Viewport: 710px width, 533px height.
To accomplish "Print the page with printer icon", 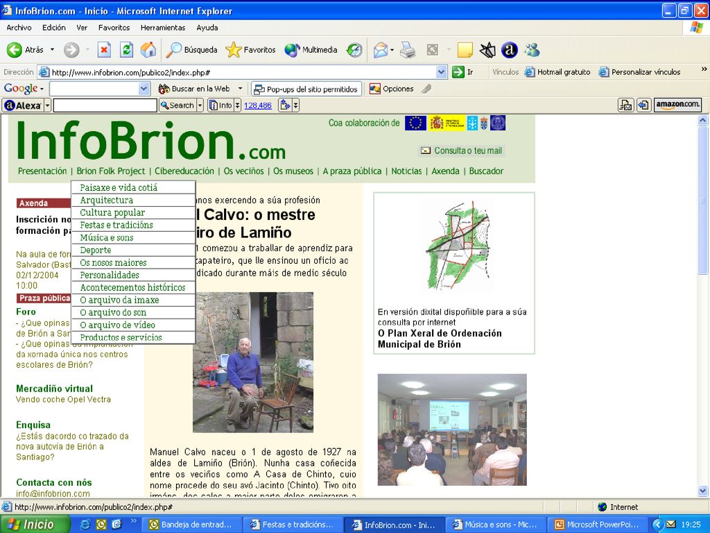I will tap(408, 50).
